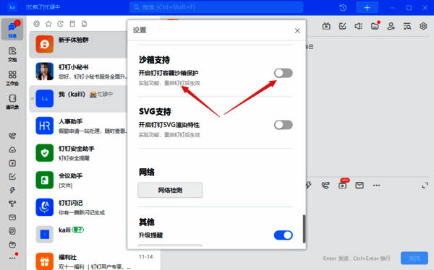Filter conversations by @ mentions icon

coord(37,24)
